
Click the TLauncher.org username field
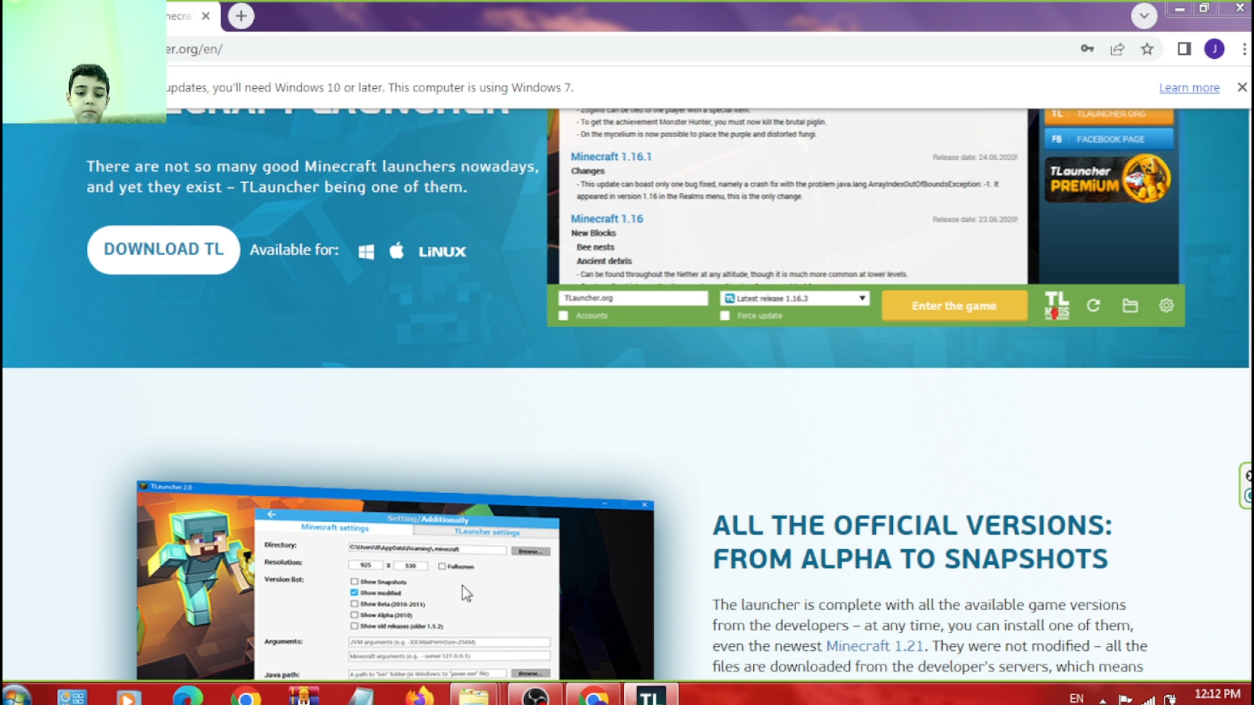coord(633,298)
